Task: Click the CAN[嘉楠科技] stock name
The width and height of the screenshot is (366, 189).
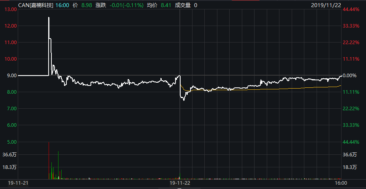Action: tap(36, 5)
